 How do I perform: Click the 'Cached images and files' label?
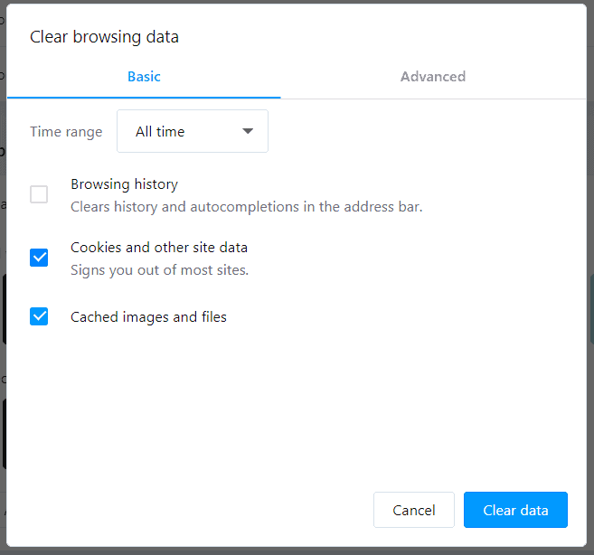[x=148, y=317]
